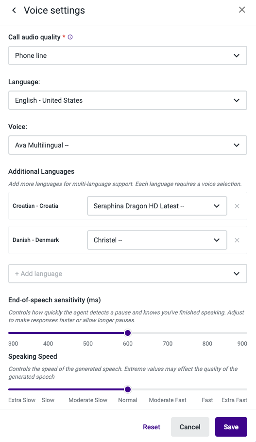Expand the Language dropdown showing English
The height and width of the screenshot is (442, 256).
tap(128, 100)
